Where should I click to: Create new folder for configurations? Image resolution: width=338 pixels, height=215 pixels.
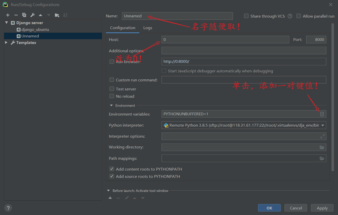57,15
